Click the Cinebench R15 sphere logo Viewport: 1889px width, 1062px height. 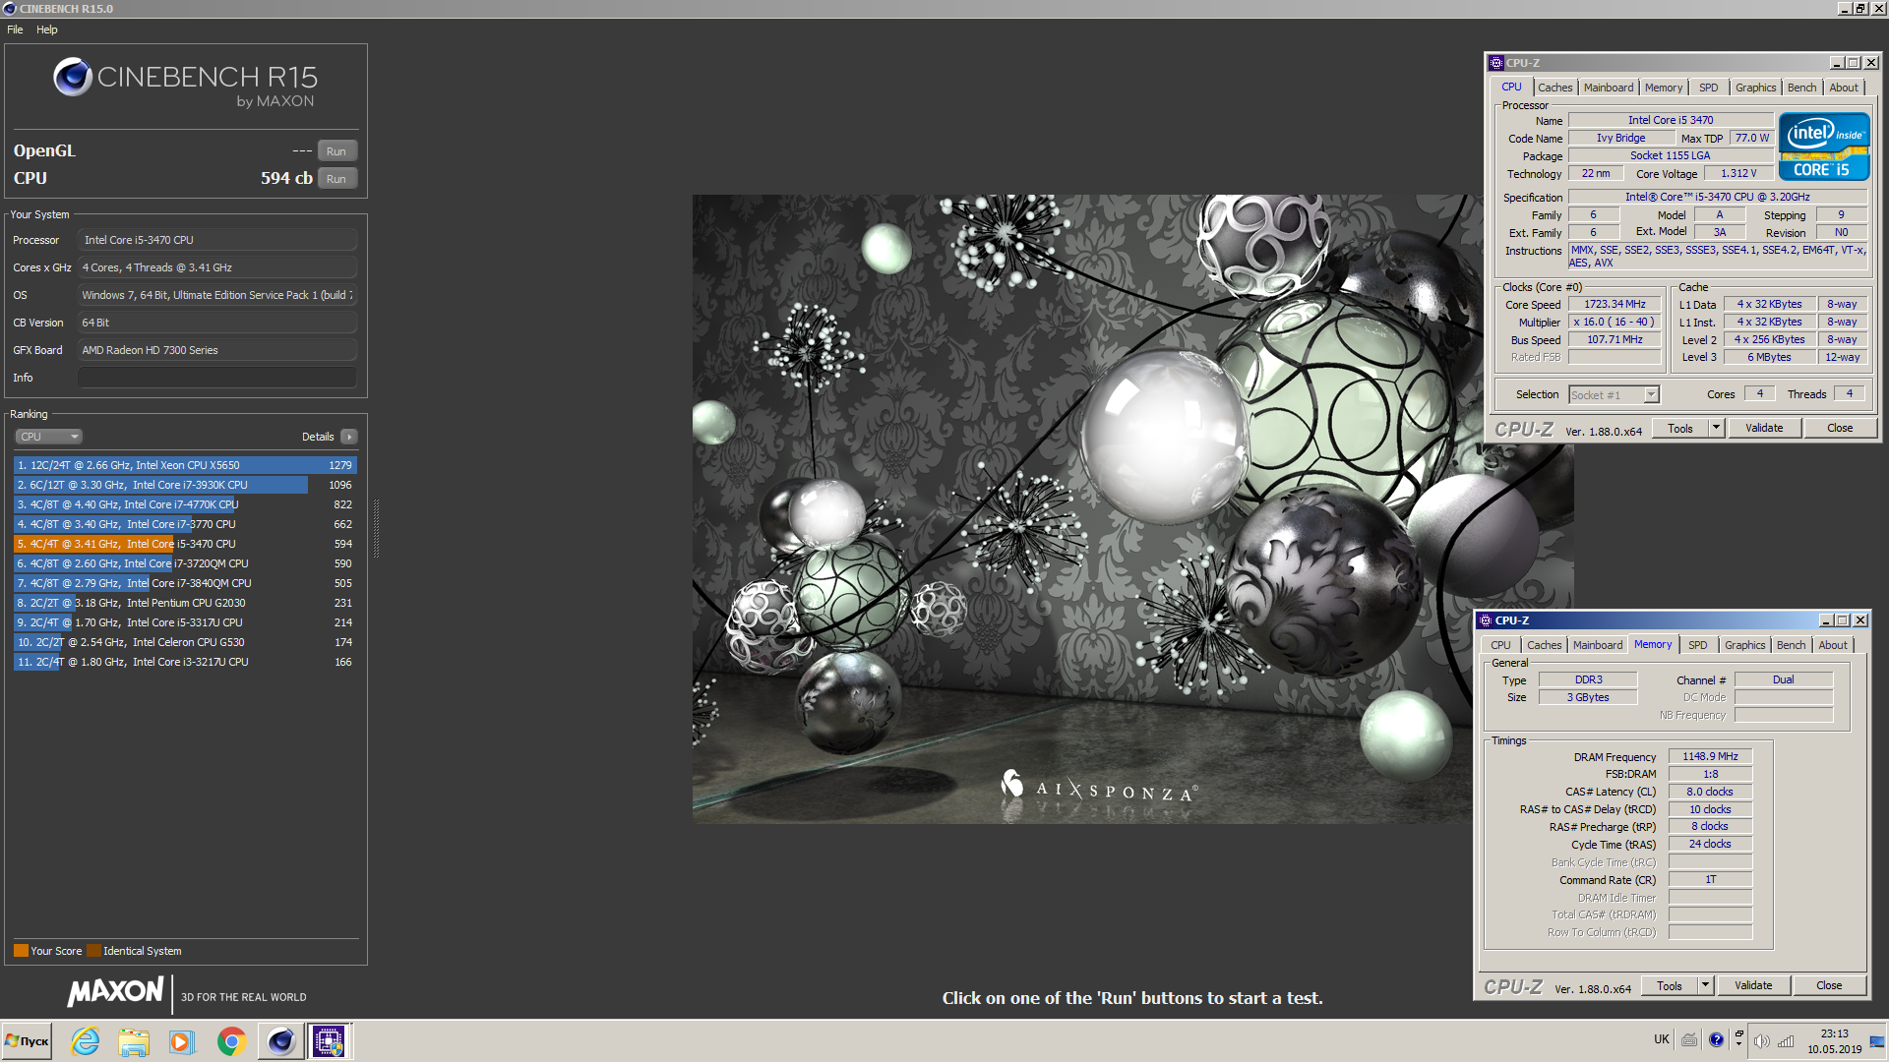click(x=73, y=77)
